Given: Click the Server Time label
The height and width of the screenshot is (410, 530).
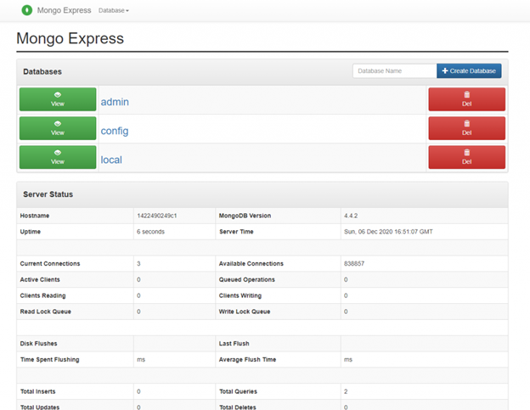Looking at the screenshot, I should point(236,232).
